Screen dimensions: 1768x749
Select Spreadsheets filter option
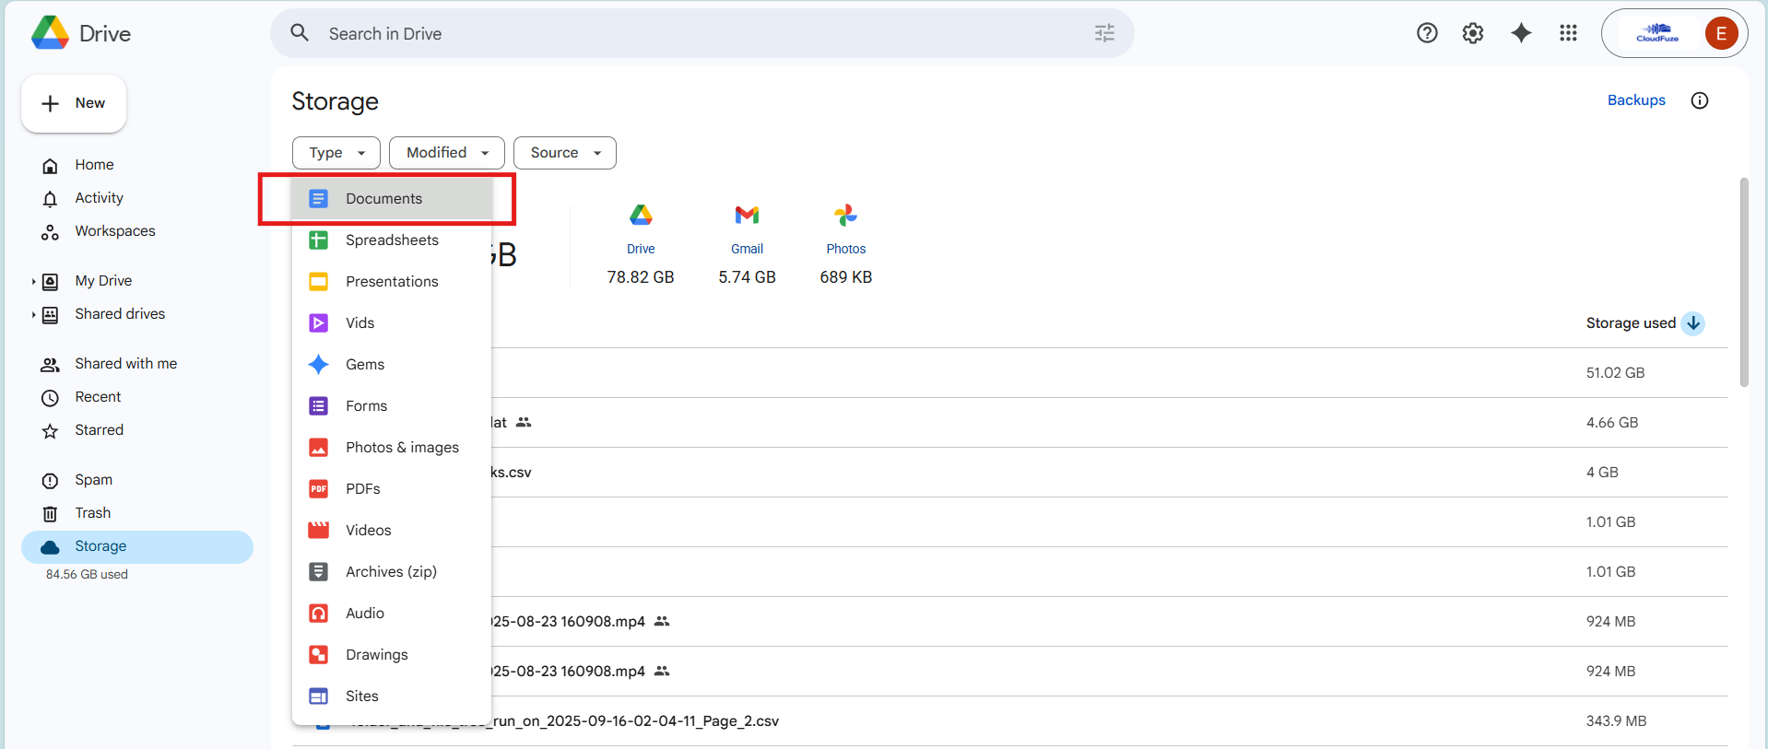pyautogui.click(x=392, y=240)
